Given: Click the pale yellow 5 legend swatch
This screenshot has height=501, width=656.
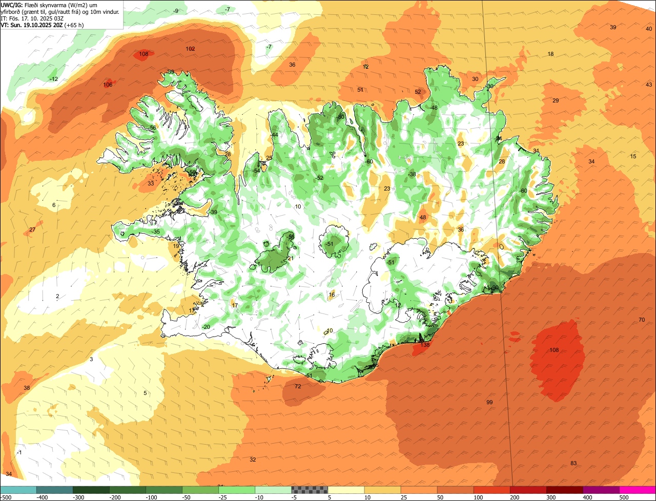Looking at the screenshot, I should (x=346, y=490).
